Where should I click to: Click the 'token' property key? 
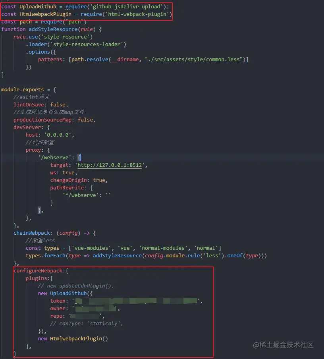click(x=58, y=301)
